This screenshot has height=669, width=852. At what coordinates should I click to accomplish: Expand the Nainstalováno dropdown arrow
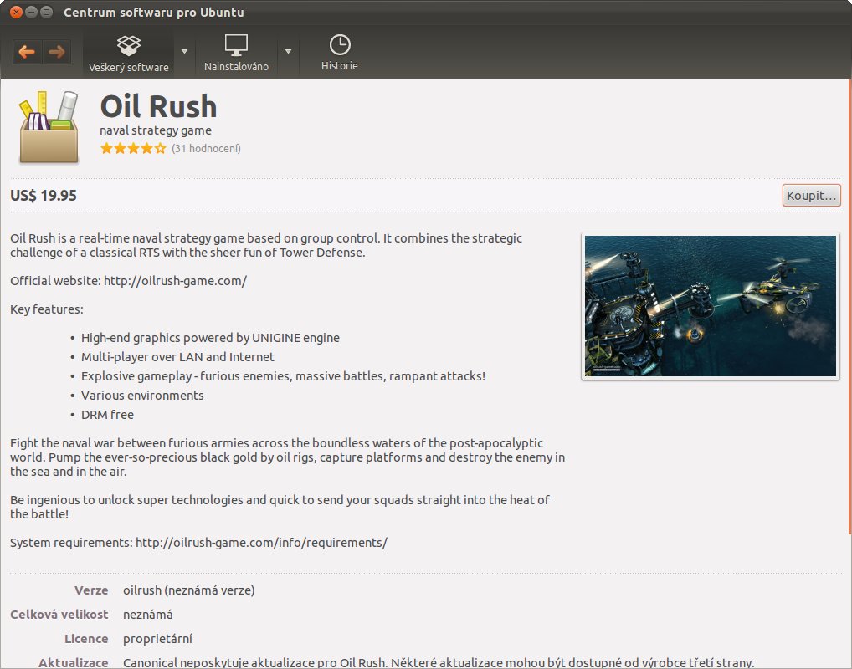(x=288, y=52)
